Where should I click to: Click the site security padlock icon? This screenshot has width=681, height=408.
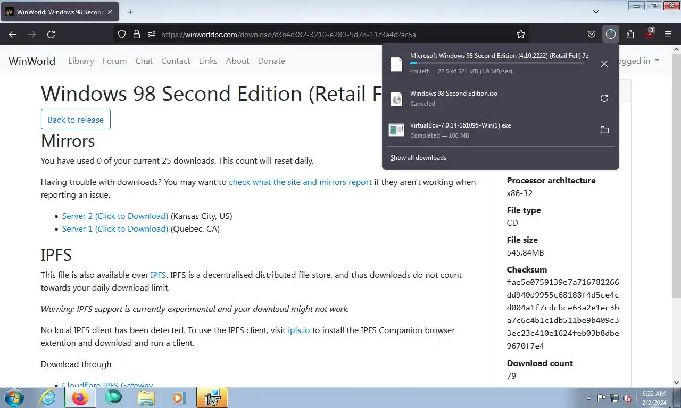pyautogui.click(x=137, y=35)
